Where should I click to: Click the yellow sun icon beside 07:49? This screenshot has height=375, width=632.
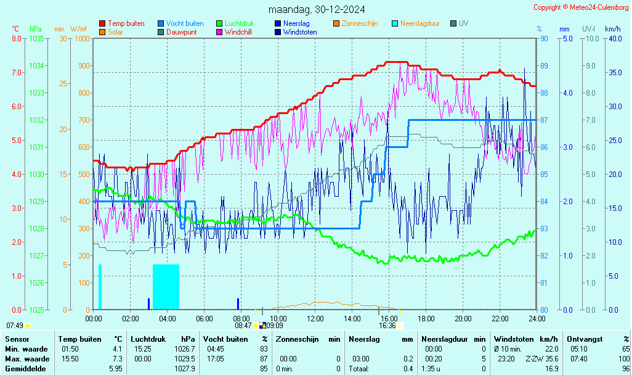pyautogui.click(x=28, y=325)
